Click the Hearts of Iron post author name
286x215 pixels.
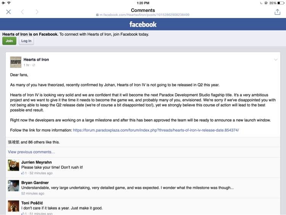coord(36,60)
